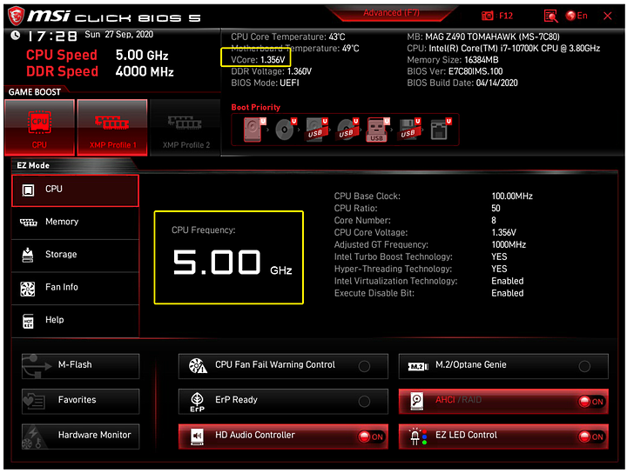Click the Memory module icon in sidebar
627x473 pixels.
[x=29, y=222]
